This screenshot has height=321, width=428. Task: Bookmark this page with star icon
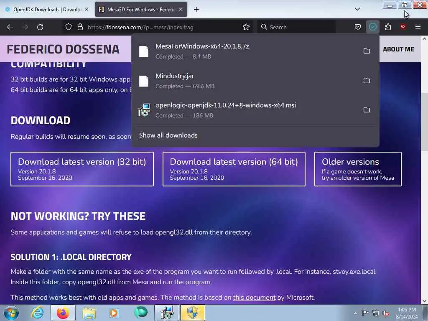point(246,27)
